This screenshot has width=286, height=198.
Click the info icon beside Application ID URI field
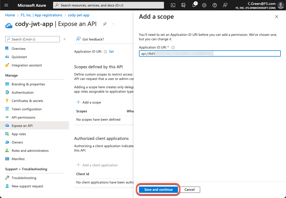(173, 47)
